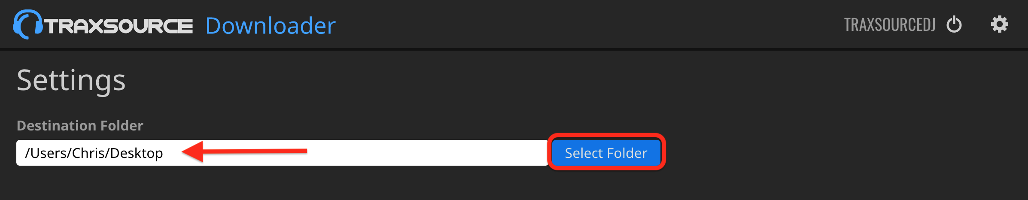Screen dimensions: 1028x200
Task: Click the empty header area left of TRAXSOURCEDJ
Action: 601,25
